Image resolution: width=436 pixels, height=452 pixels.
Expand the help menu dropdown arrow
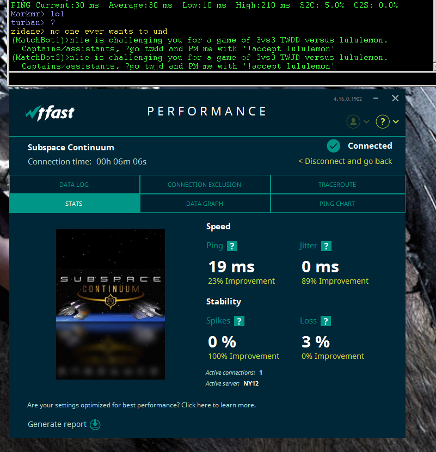click(396, 122)
